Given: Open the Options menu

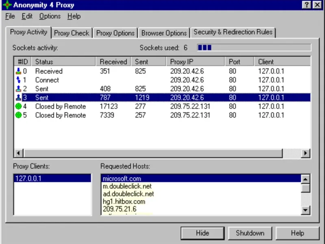Looking at the screenshot, I should point(50,16).
